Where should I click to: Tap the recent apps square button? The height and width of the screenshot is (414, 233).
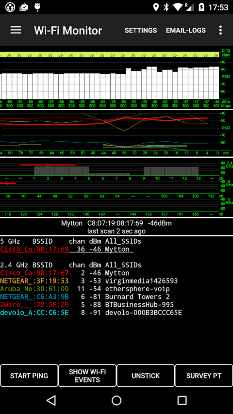coord(182,400)
